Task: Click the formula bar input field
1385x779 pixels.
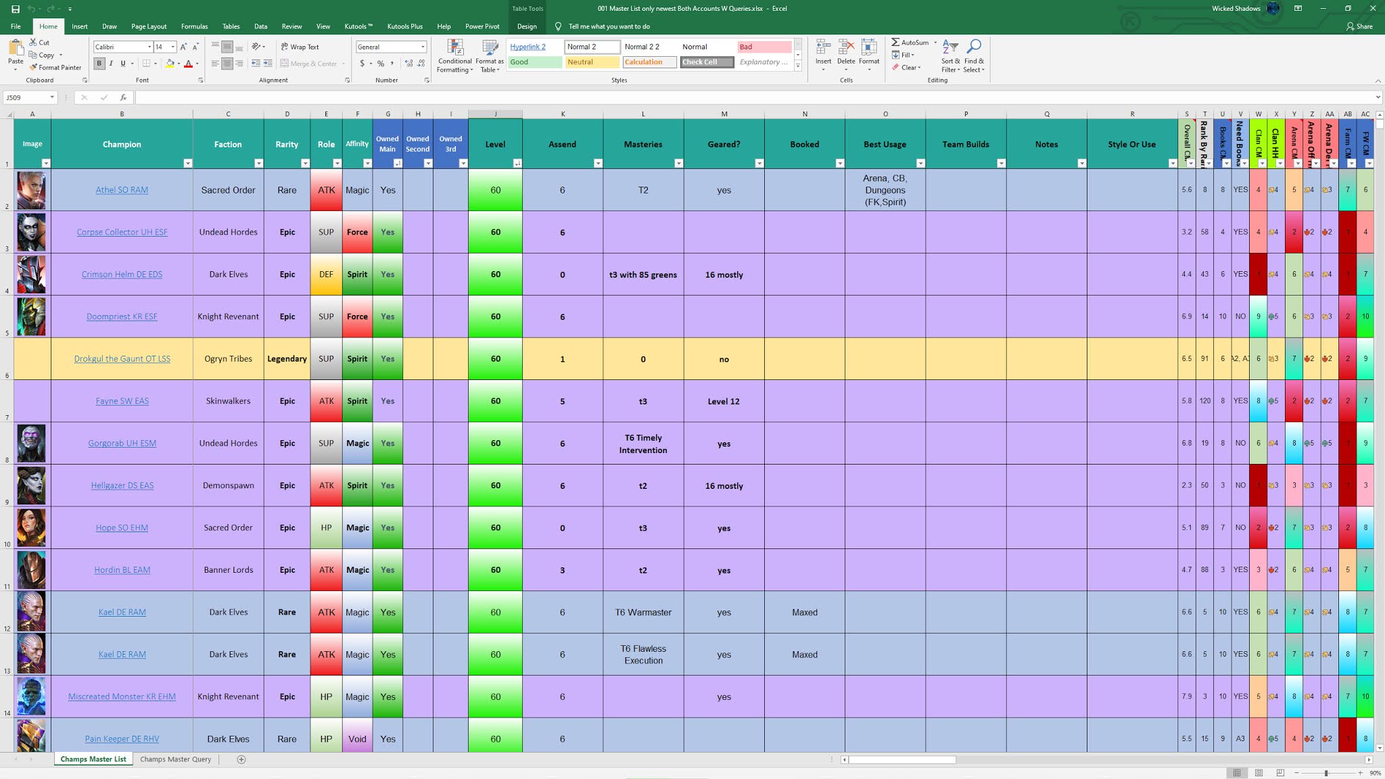Action: (755, 97)
